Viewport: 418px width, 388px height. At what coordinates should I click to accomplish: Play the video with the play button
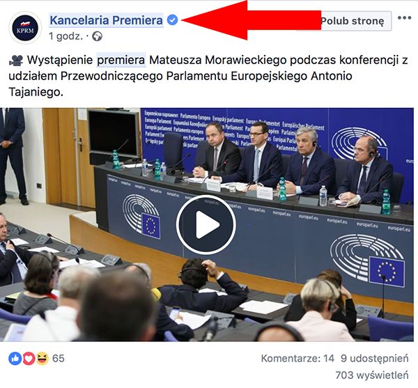click(206, 224)
